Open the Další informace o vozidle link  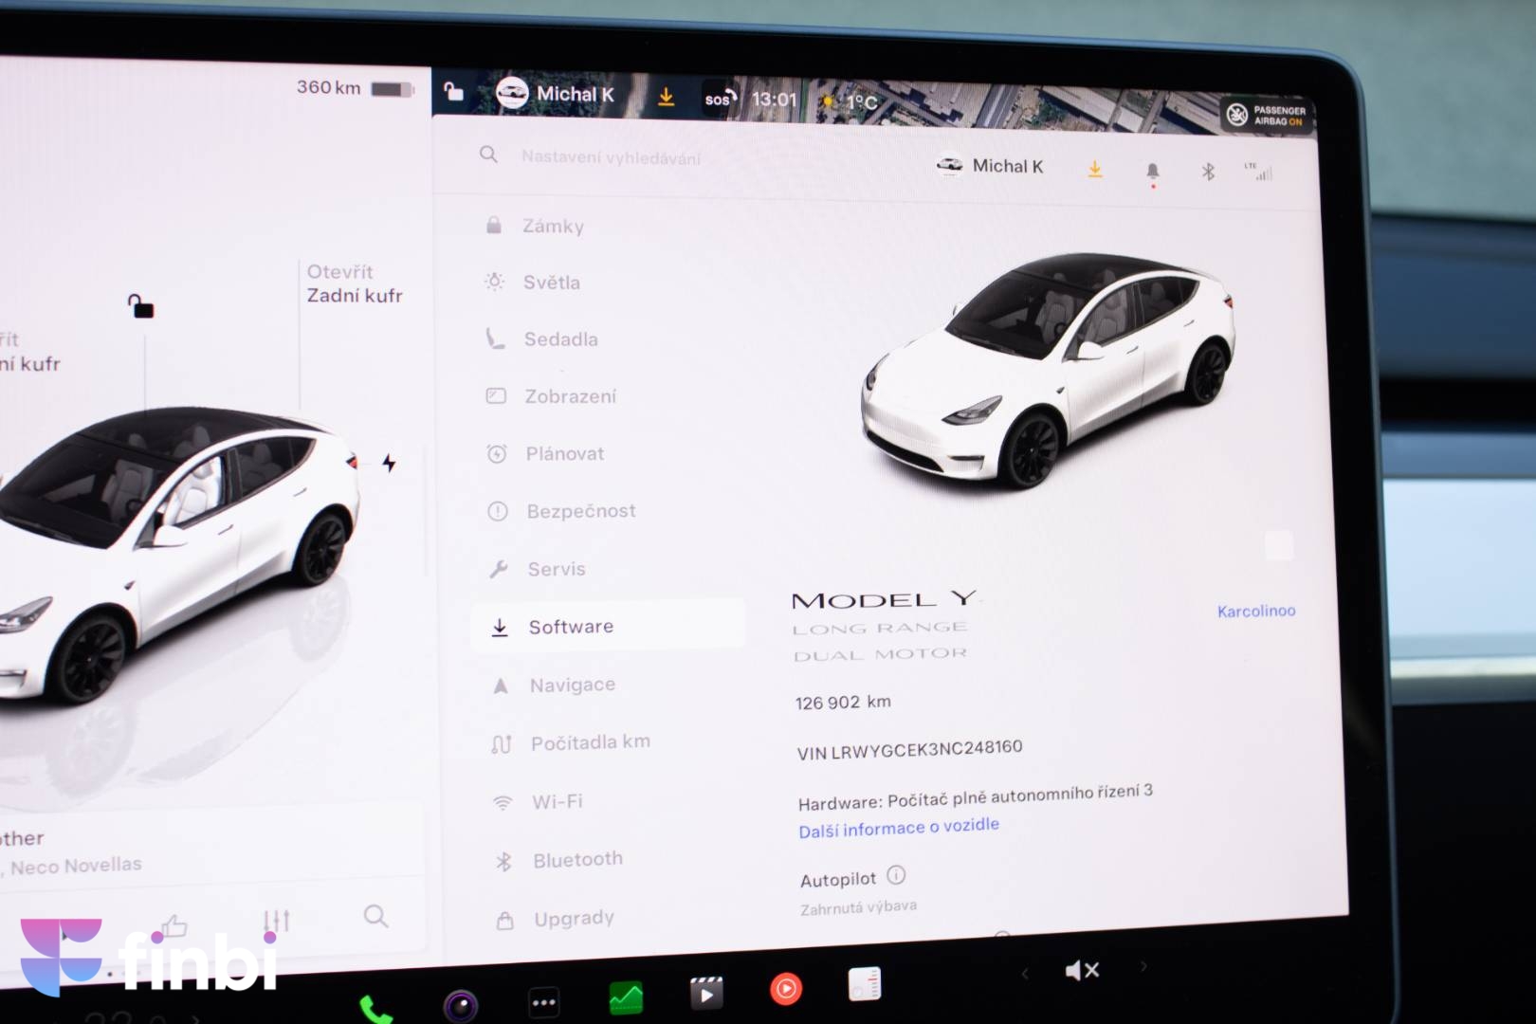tap(898, 828)
